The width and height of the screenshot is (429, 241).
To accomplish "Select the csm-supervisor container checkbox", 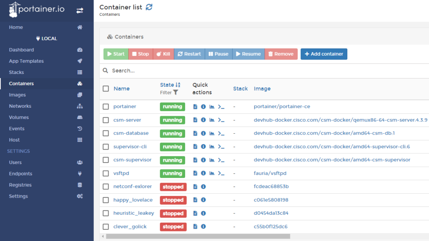I will coord(106,160).
